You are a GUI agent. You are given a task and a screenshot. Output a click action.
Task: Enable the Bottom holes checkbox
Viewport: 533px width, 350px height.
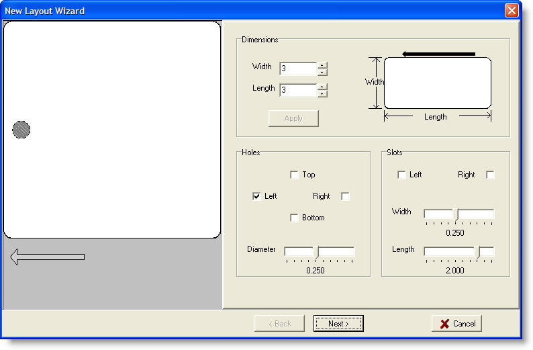click(x=294, y=218)
